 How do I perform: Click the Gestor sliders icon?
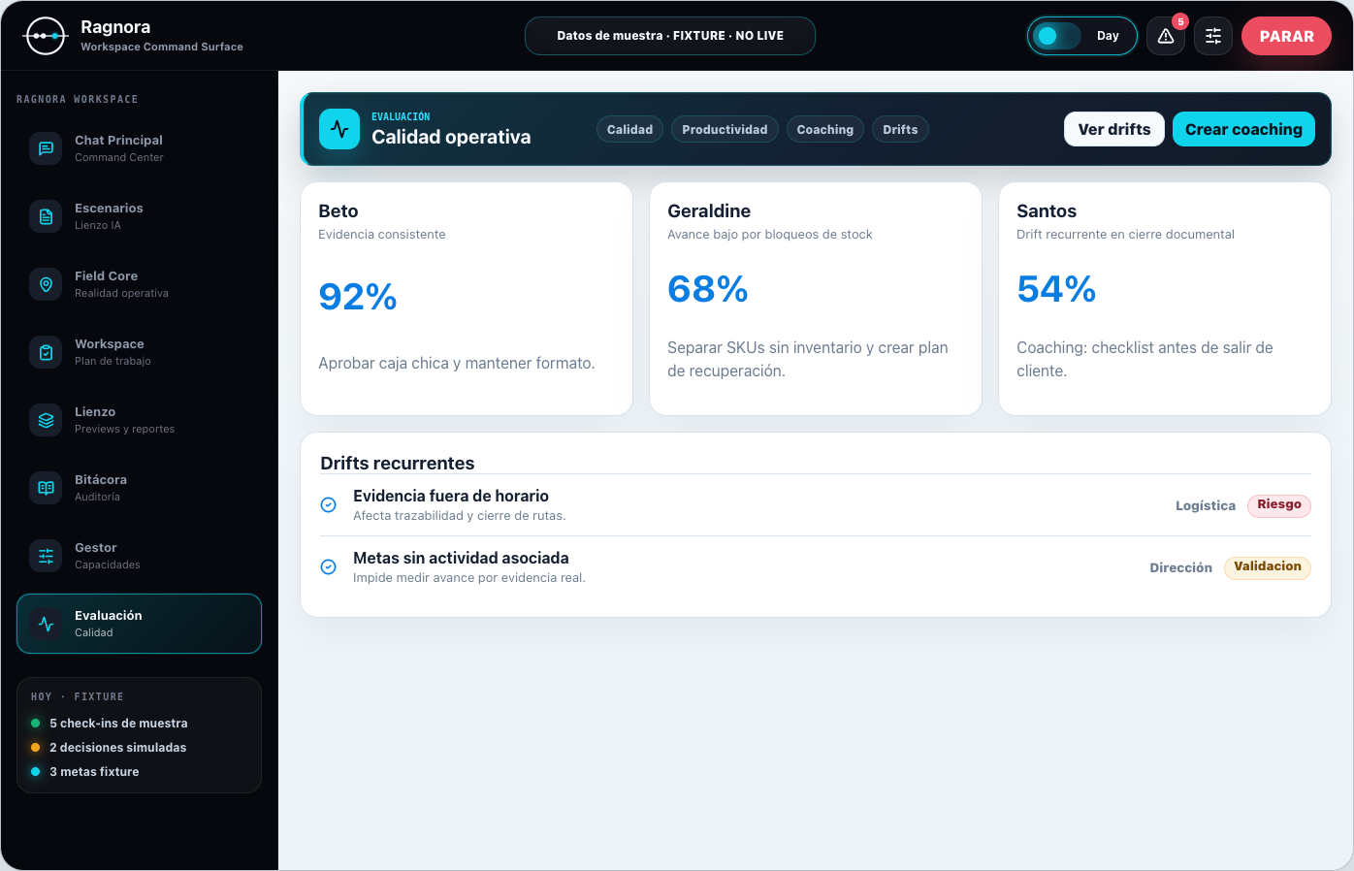[x=46, y=556]
